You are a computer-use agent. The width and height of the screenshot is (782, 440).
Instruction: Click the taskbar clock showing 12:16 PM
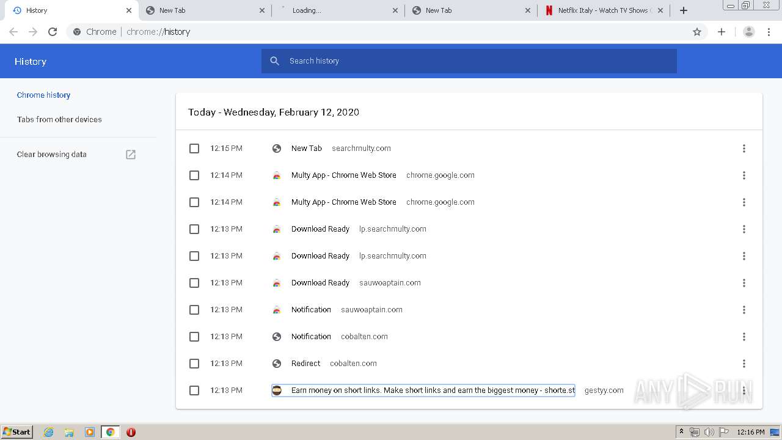[x=751, y=432]
